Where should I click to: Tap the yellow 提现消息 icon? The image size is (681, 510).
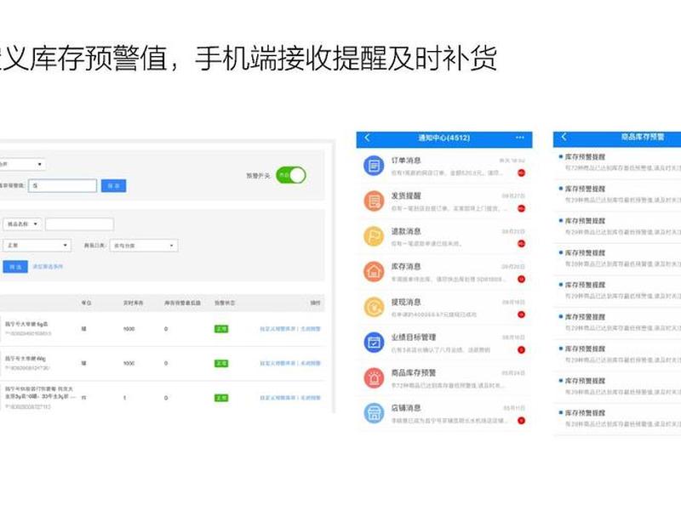tap(374, 307)
